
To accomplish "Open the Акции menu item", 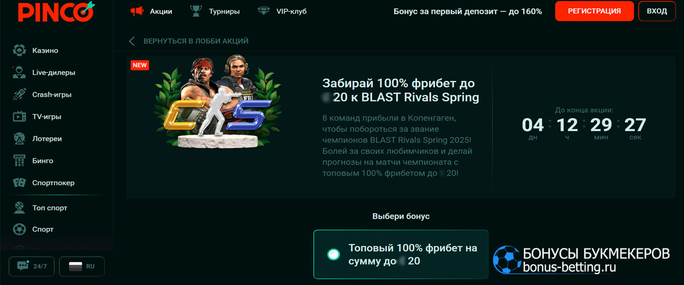I will click(x=151, y=11).
